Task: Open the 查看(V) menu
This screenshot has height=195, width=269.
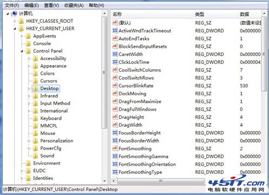Action: (x=51, y=5)
